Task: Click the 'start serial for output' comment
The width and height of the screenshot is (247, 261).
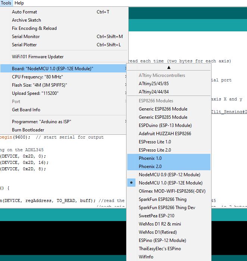Action: 70,137
